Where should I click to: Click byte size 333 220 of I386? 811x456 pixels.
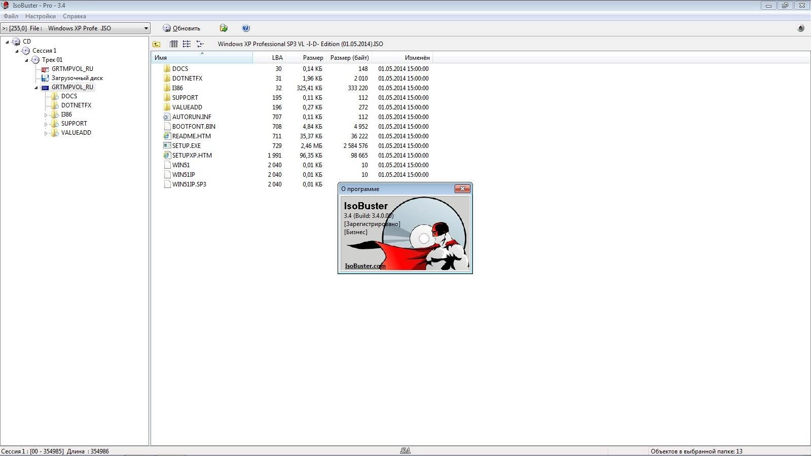[358, 88]
